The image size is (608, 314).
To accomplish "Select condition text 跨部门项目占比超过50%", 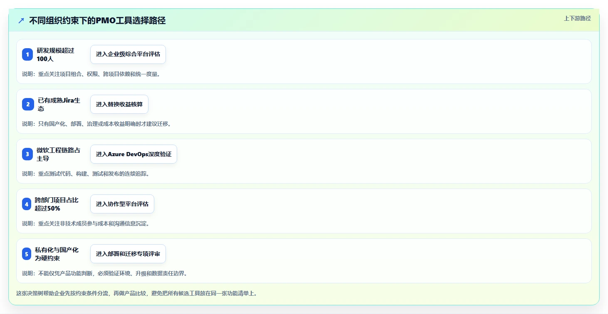I will (x=57, y=204).
